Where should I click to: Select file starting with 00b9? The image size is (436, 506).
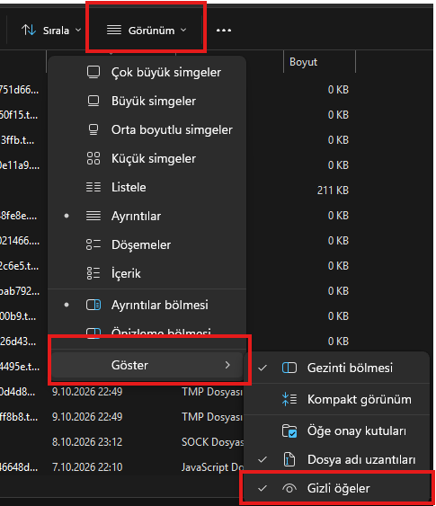coord(18,316)
